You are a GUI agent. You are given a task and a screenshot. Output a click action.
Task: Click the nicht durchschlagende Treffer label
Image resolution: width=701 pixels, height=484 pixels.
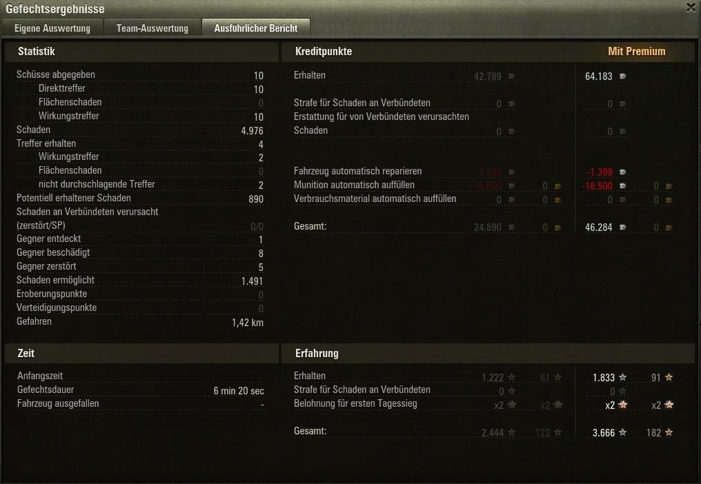(x=97, y=184)
